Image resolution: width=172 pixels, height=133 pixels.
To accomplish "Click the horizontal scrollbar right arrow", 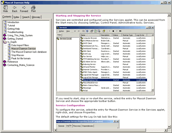I will click(166, 130).
